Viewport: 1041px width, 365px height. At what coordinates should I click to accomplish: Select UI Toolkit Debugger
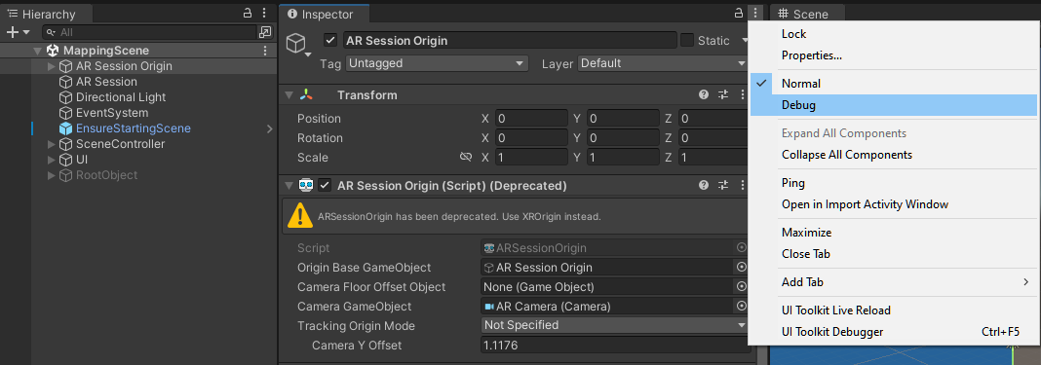point(894,332)
